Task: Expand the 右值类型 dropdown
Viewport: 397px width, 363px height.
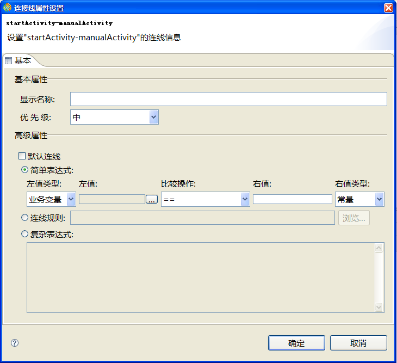Action: [x=379, y=200]
